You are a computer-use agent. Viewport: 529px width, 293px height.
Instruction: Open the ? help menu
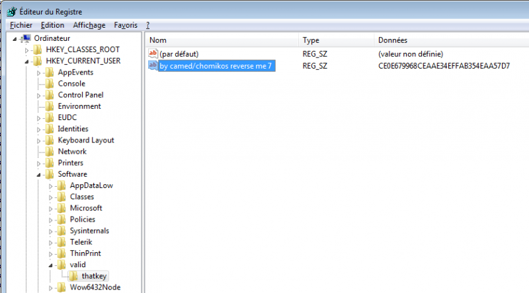(147, 25)
